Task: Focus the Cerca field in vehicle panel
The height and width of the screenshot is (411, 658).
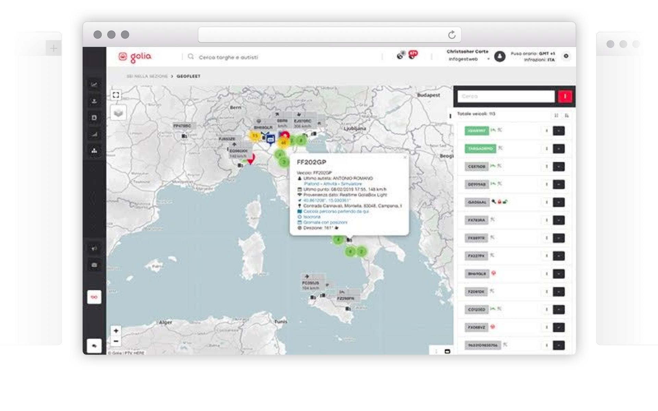Action: point(506,96)
